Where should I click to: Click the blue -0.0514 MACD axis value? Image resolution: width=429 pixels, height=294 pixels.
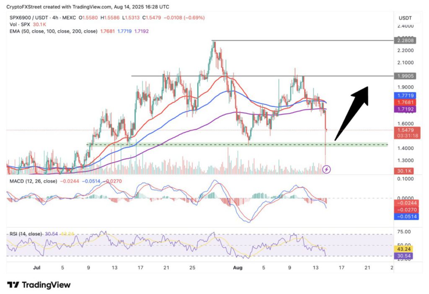pos(405,217)
